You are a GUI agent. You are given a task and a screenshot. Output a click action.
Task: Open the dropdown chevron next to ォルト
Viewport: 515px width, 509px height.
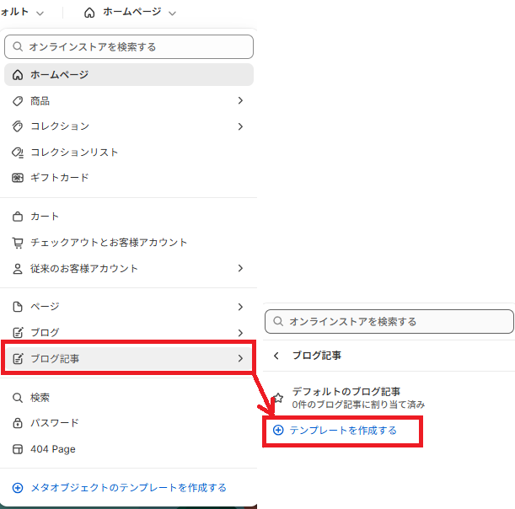click(x=40, y=13)
